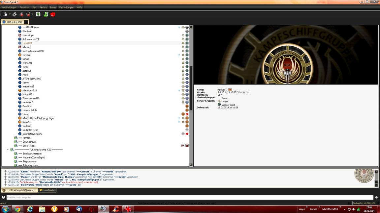
Task: Click Stille Treppe's rightmost channel icon
Action: [187, 146]
